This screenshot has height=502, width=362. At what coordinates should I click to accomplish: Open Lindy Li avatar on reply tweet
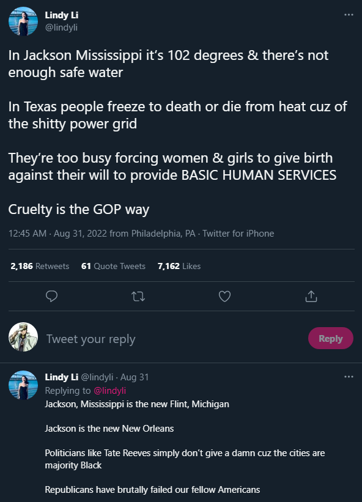coord(23,385)
